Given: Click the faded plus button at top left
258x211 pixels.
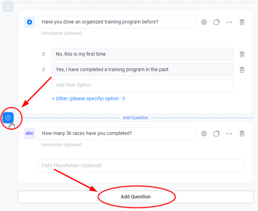Looking at the screenshot, I should (x=8, y=6).
